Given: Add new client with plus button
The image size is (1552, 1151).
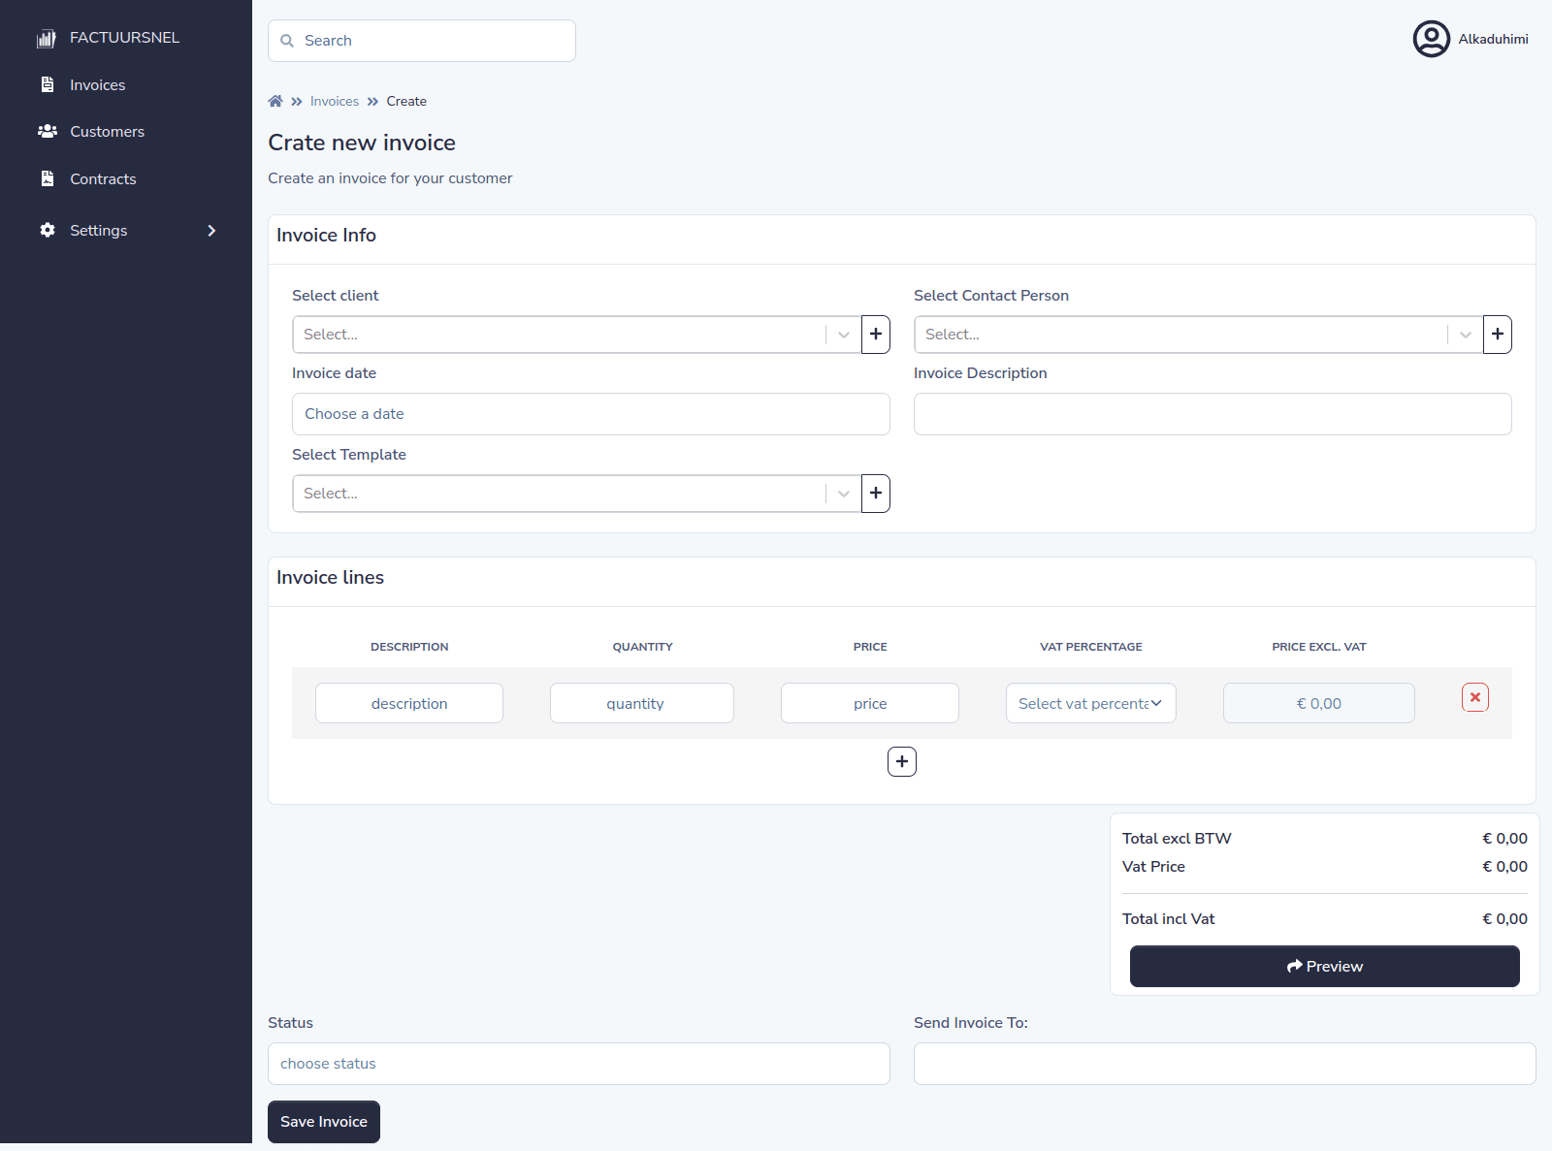Looking at the screenshot, I should coord(875,335).
